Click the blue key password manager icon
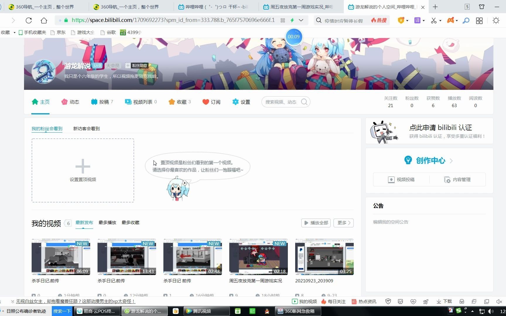 [466, 20]
